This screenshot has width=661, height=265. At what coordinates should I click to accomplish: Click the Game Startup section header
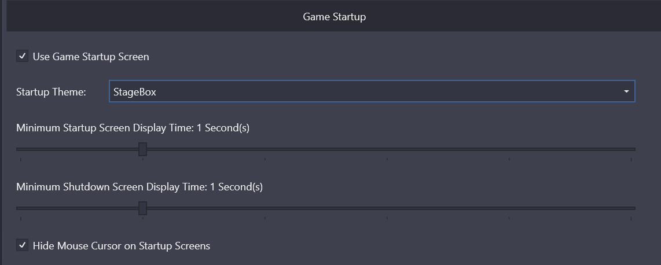tap(334, 17)
